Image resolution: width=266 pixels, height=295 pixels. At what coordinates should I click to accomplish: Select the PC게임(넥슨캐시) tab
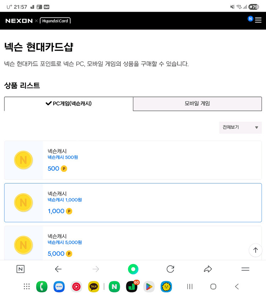pyautogui.click(x=69, y=104)
